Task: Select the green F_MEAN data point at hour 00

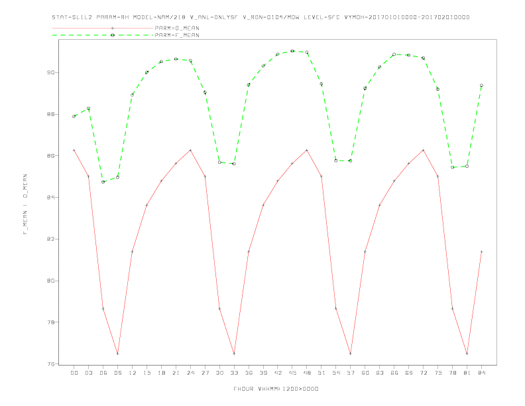Action: point(74,116)
